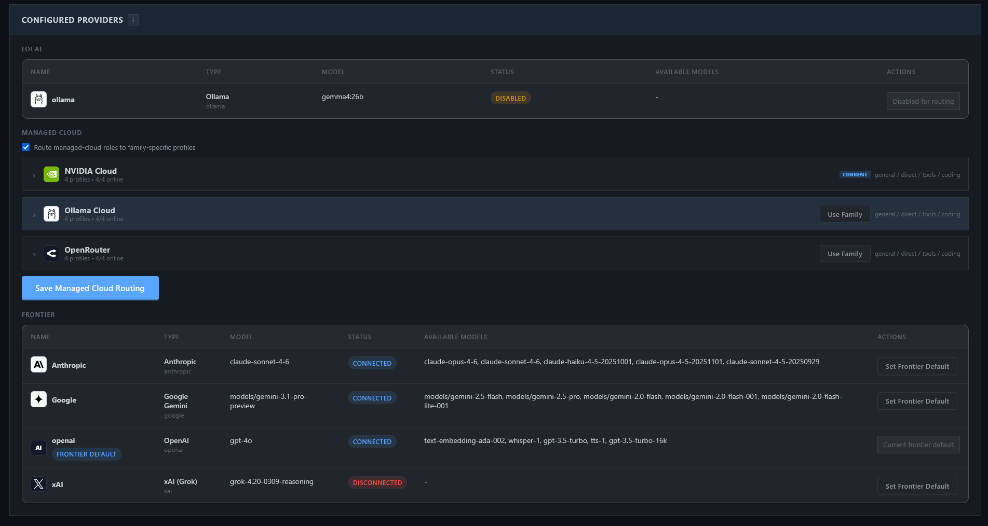Click the NVIDIA Cloud green logo icon

pyautogui.click(x=51, y=174)
